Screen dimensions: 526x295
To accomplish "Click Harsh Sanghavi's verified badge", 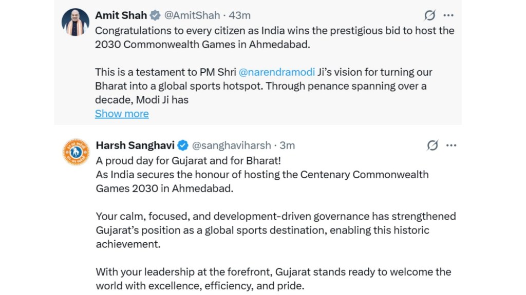I will pyautogui.click(x=183, y=145).
